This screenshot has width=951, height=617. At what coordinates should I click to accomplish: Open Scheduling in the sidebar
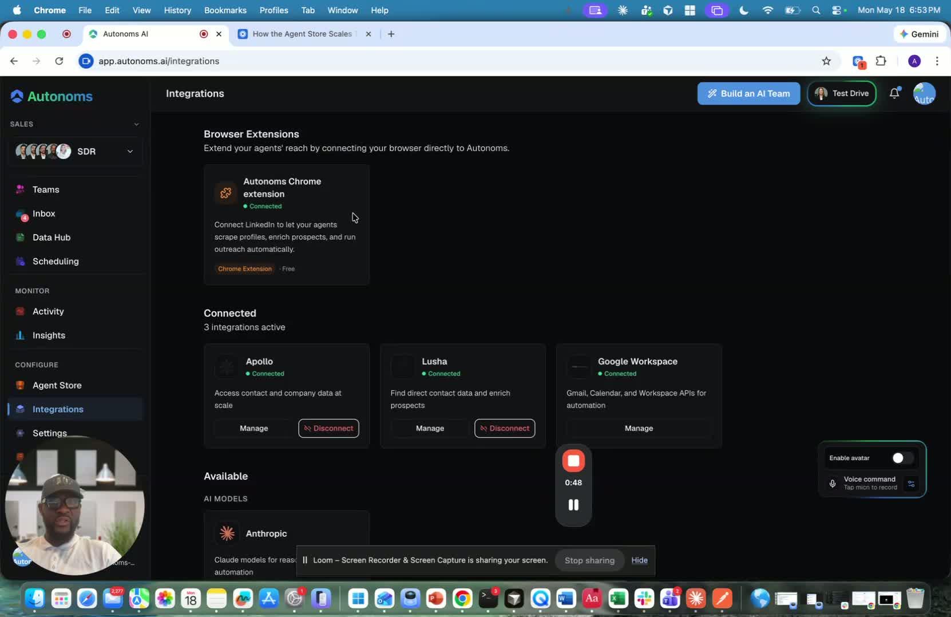click(x=56, y=262)
